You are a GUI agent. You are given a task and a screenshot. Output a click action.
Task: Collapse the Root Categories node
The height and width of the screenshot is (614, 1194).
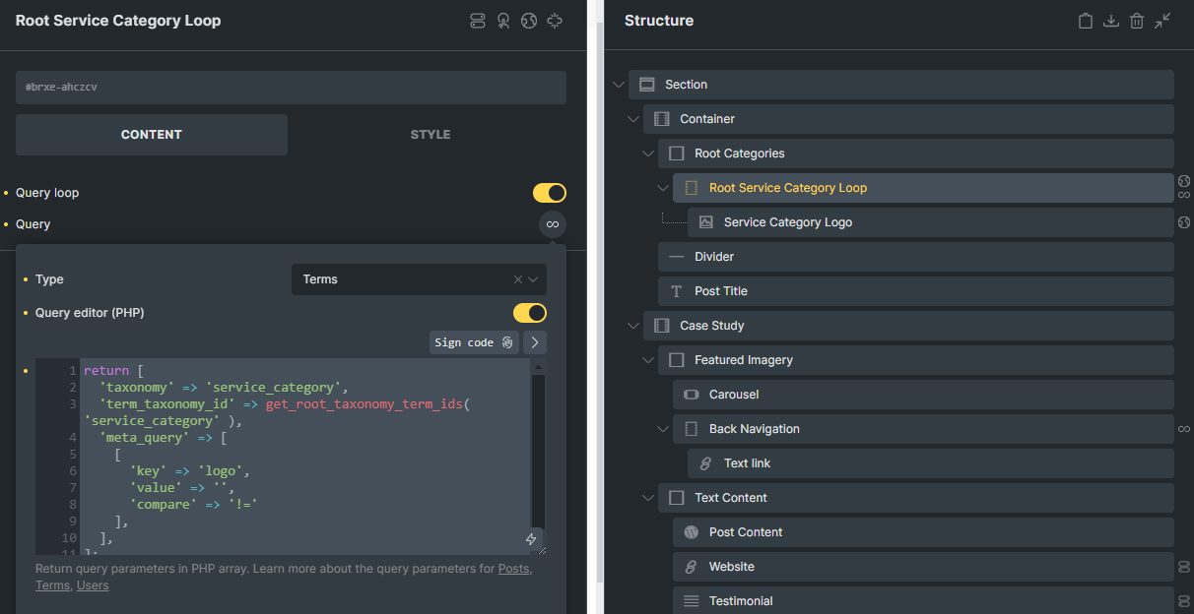pyautogui.click(x=648, y=153)
